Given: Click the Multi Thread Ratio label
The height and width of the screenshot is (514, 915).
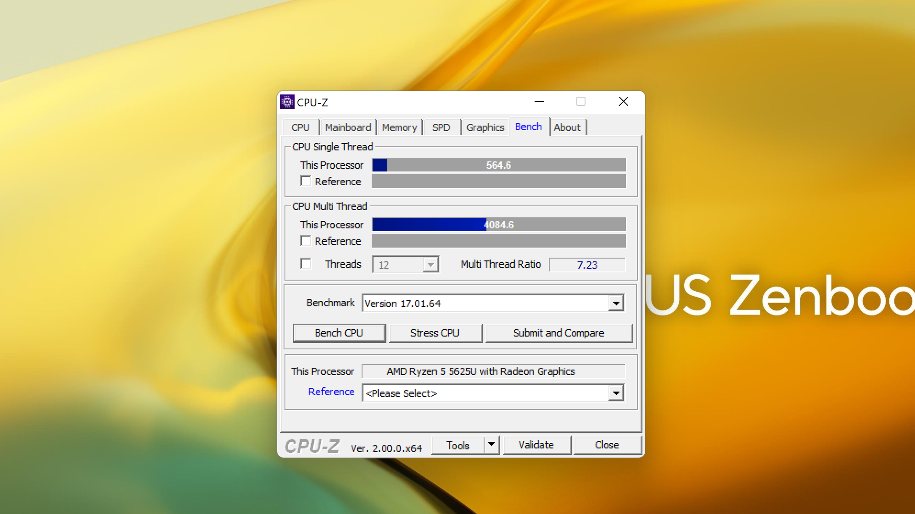Looking at the screenshot, I should coord(501,264).
